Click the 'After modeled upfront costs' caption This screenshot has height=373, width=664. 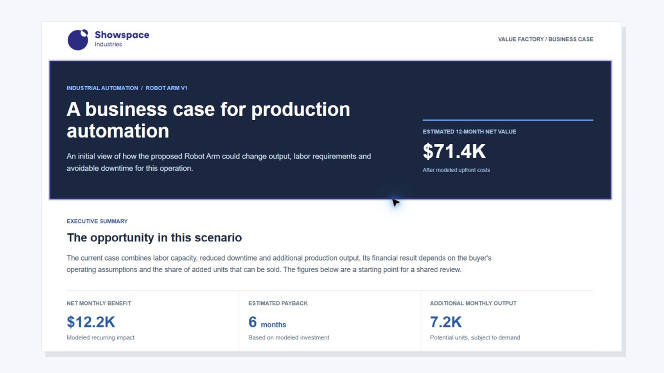[x=456, y=170]
